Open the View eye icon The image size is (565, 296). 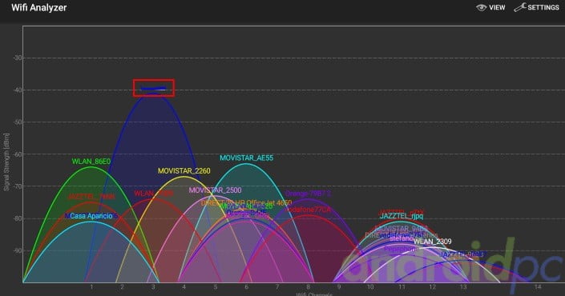481,7
